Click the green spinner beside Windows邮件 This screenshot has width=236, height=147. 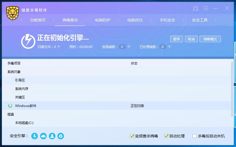(x=10, y=106)
